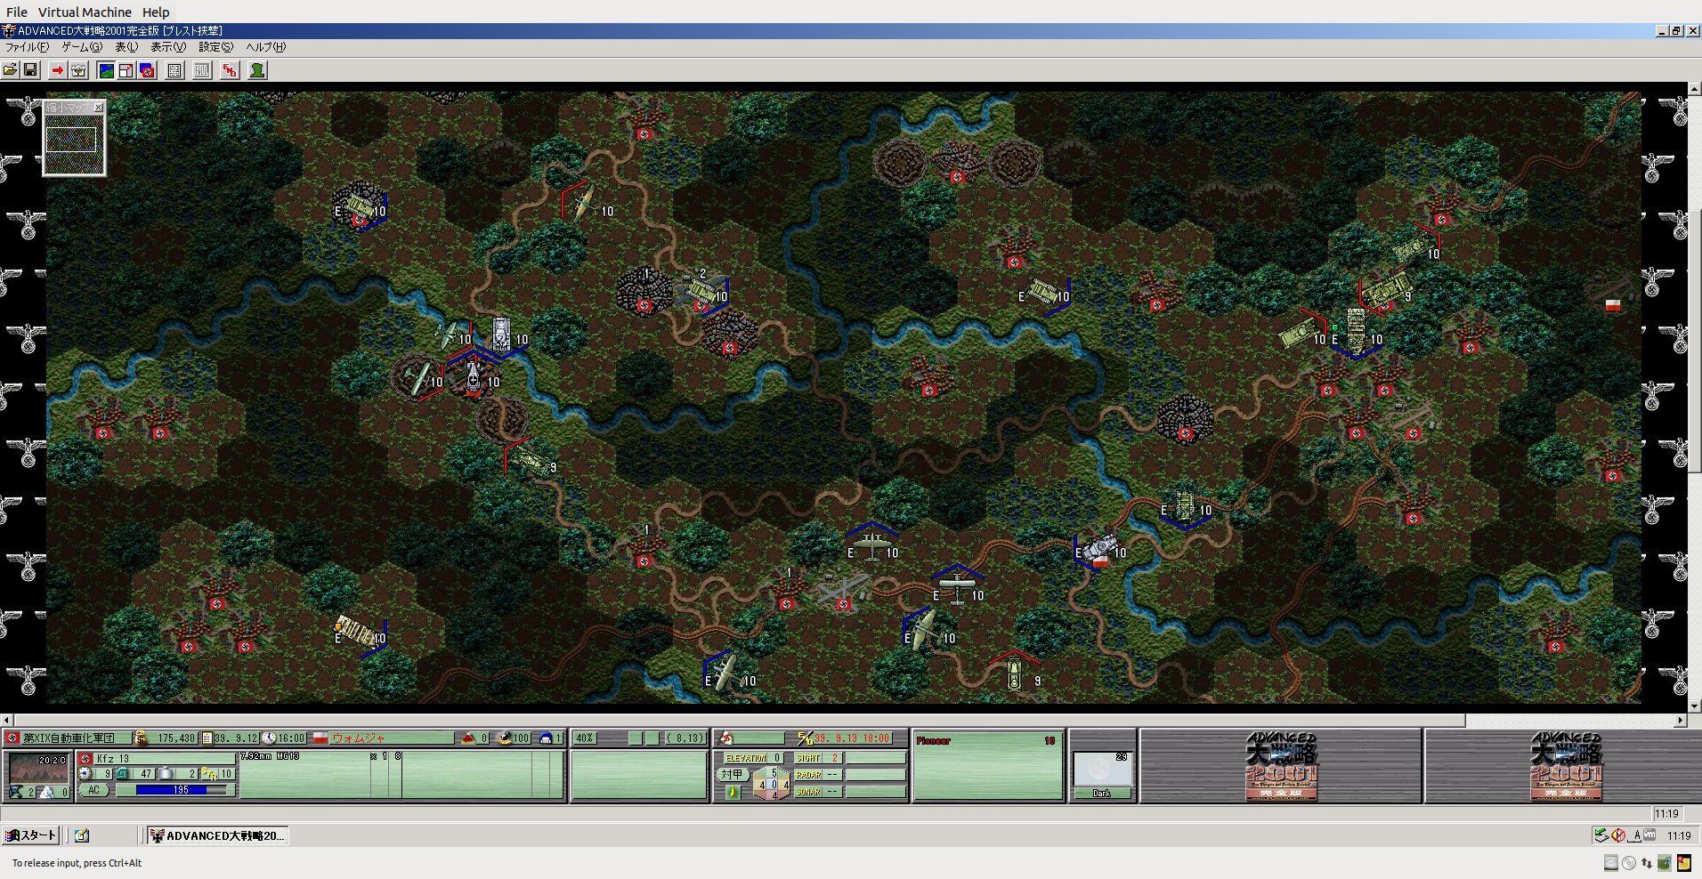Click the network arrows icon in host status bar

pyautogui.click(x=1647, y=863)
